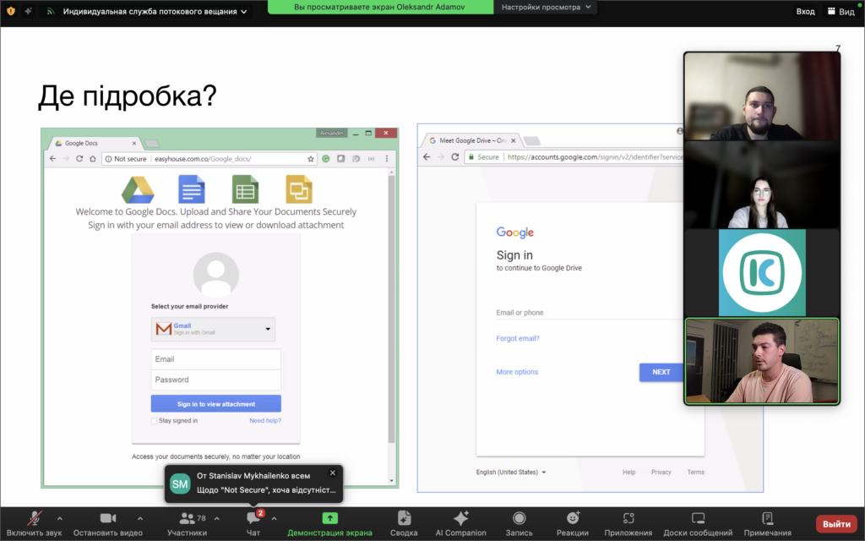Click the blue Docs document icon
The height and width of the screenshot is (541, 865).
tap(192, 189)
